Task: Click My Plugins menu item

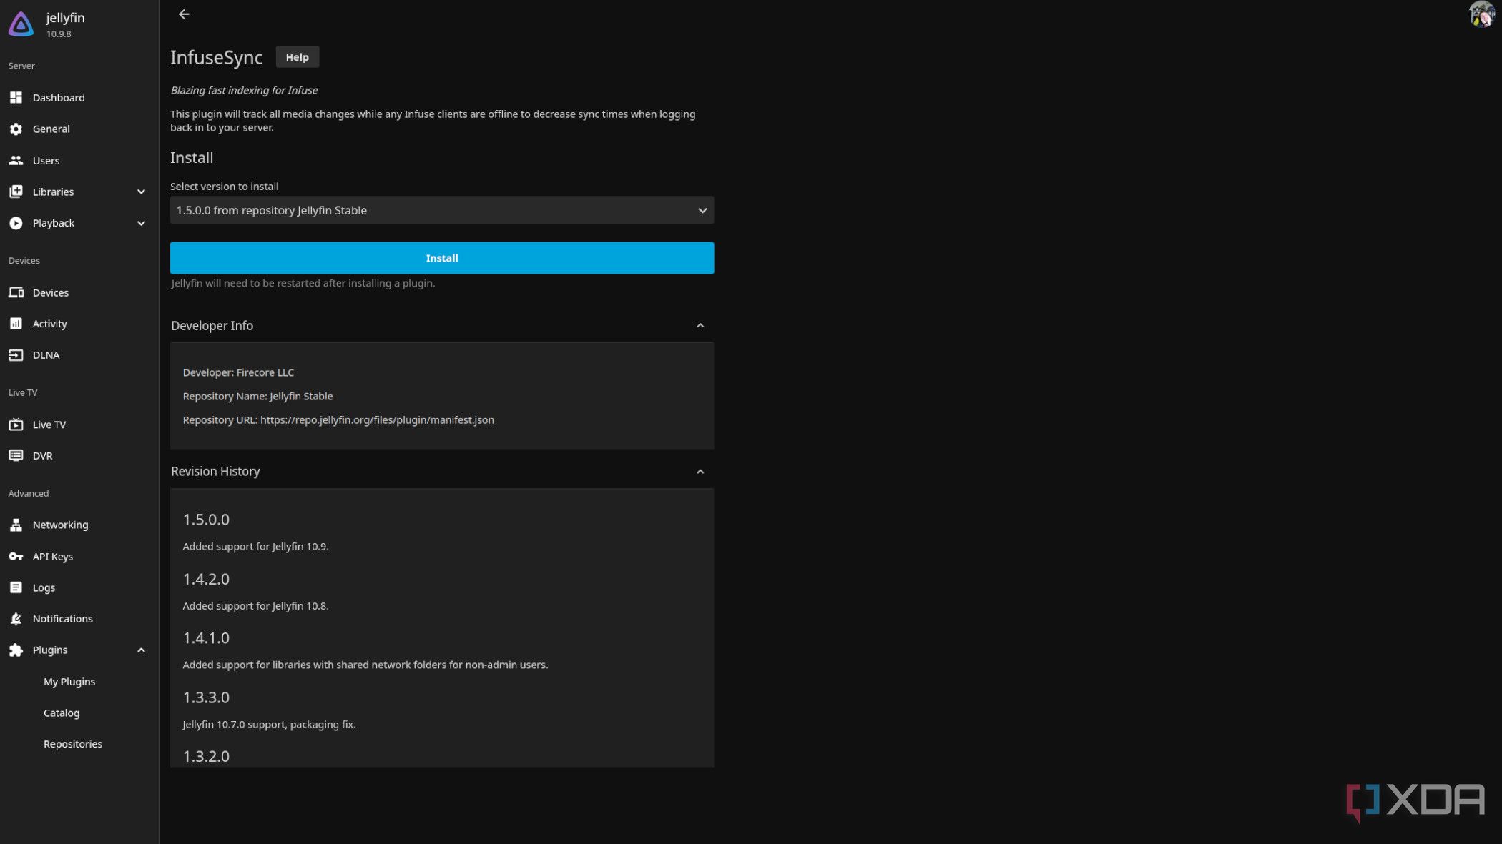Action: pyautogui.click(x=69, y=681)
